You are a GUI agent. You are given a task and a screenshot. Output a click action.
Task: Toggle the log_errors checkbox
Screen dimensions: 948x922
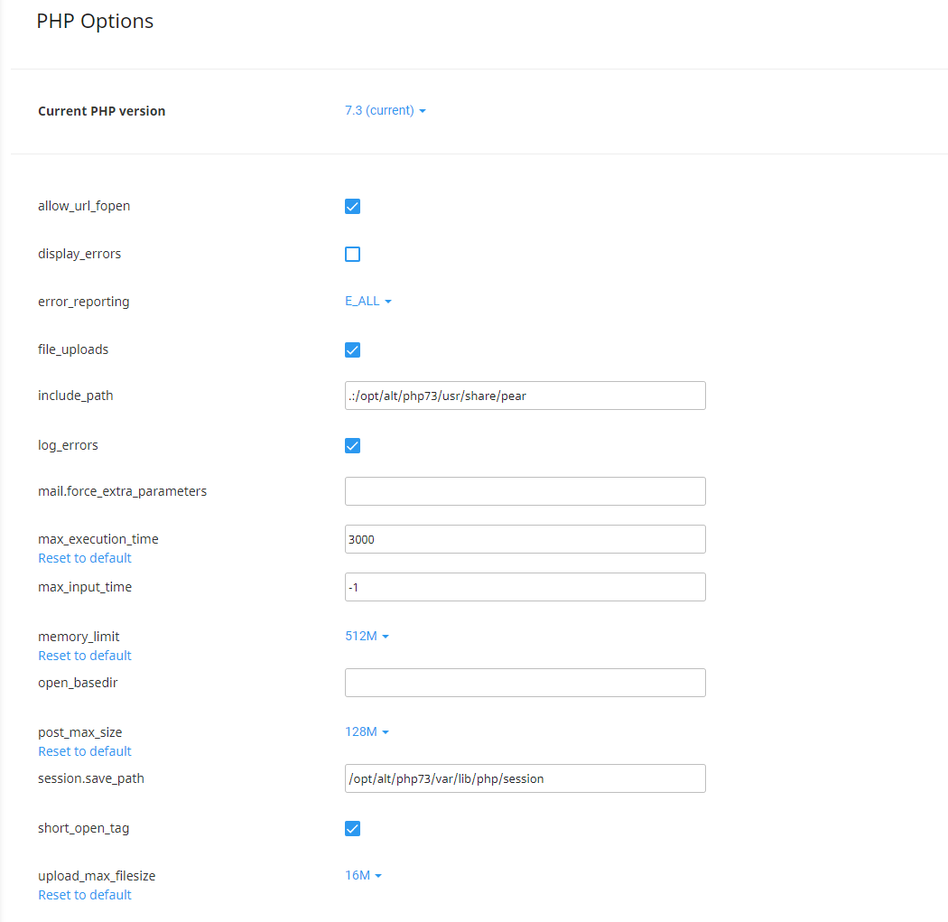point(352,445)
